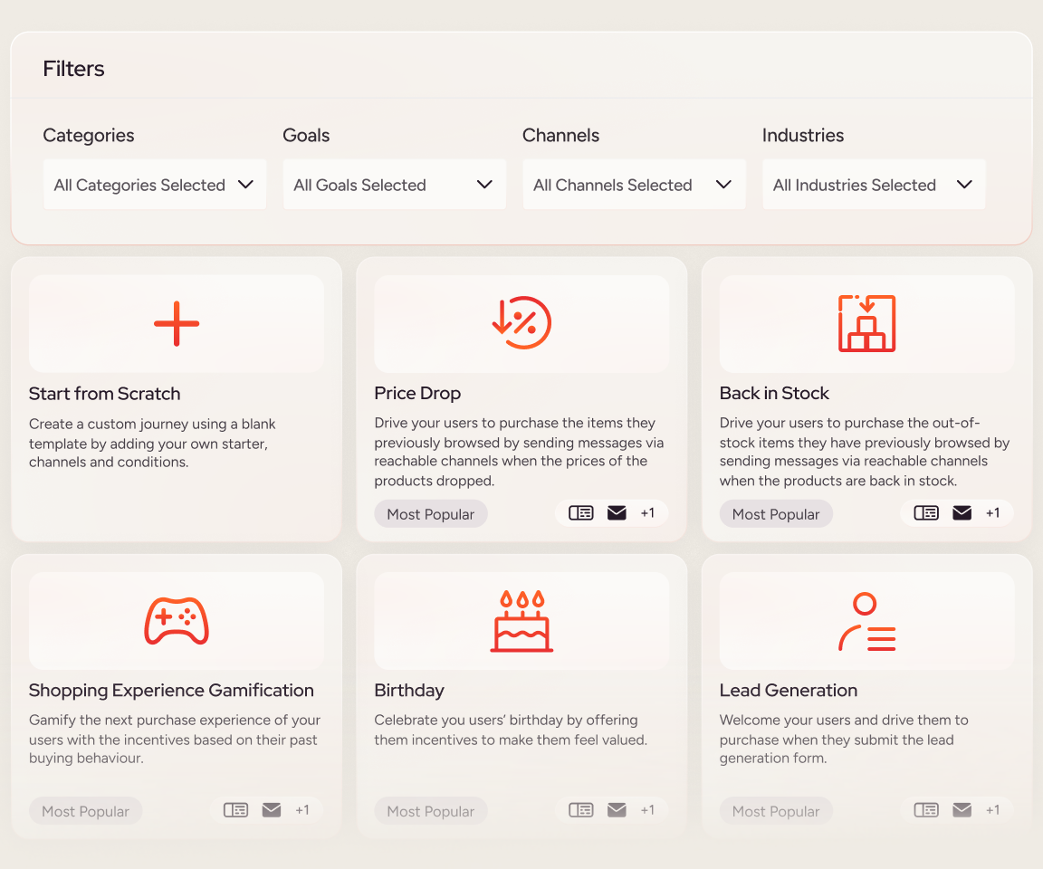1043x869 pixels.
Task: Click the channel icon on Lead Generation card
Action: [926, 810]
